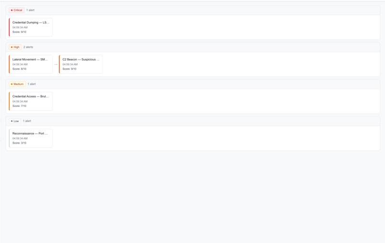Screen dimensions: 385x243
Task: Click the 'Score: 7/10' text
Action: point(20,106)
